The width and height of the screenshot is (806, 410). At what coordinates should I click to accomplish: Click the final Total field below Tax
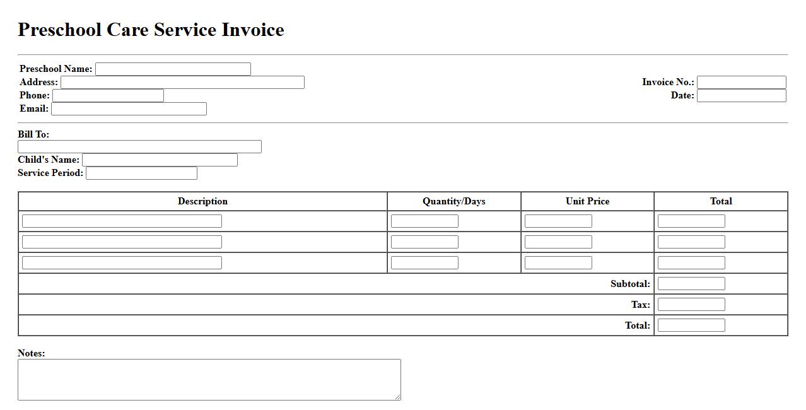click(x=691, y=325)
